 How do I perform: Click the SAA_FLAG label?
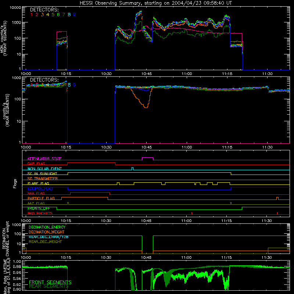point(36,193)
